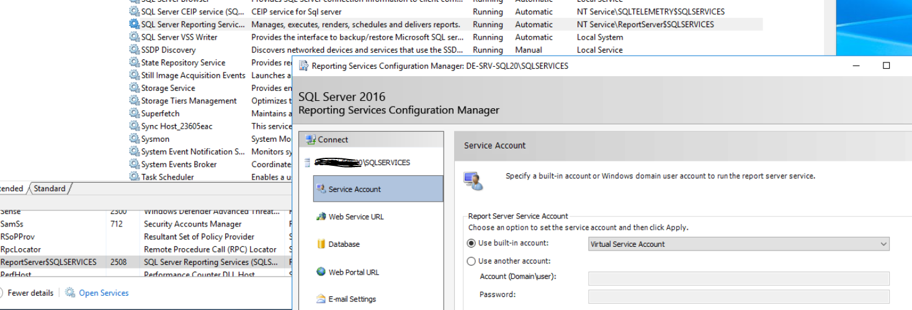912x310 pixels.
Task: Click the Connect button
Action: click(x=371, y=139)
